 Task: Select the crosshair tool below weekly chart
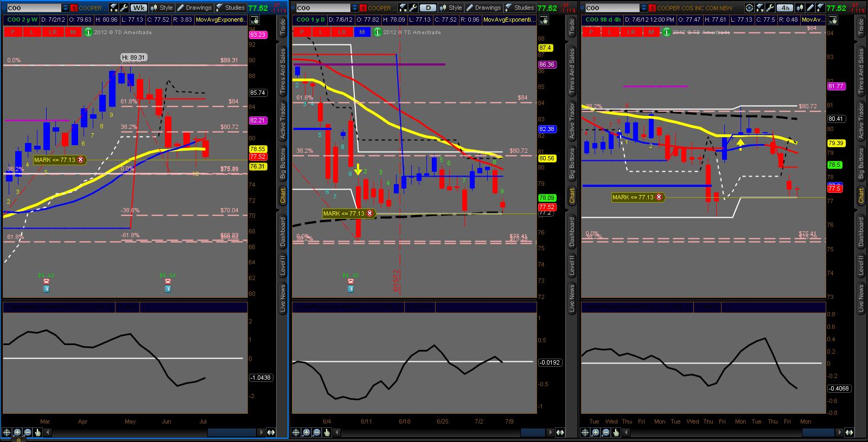[7, 432]
